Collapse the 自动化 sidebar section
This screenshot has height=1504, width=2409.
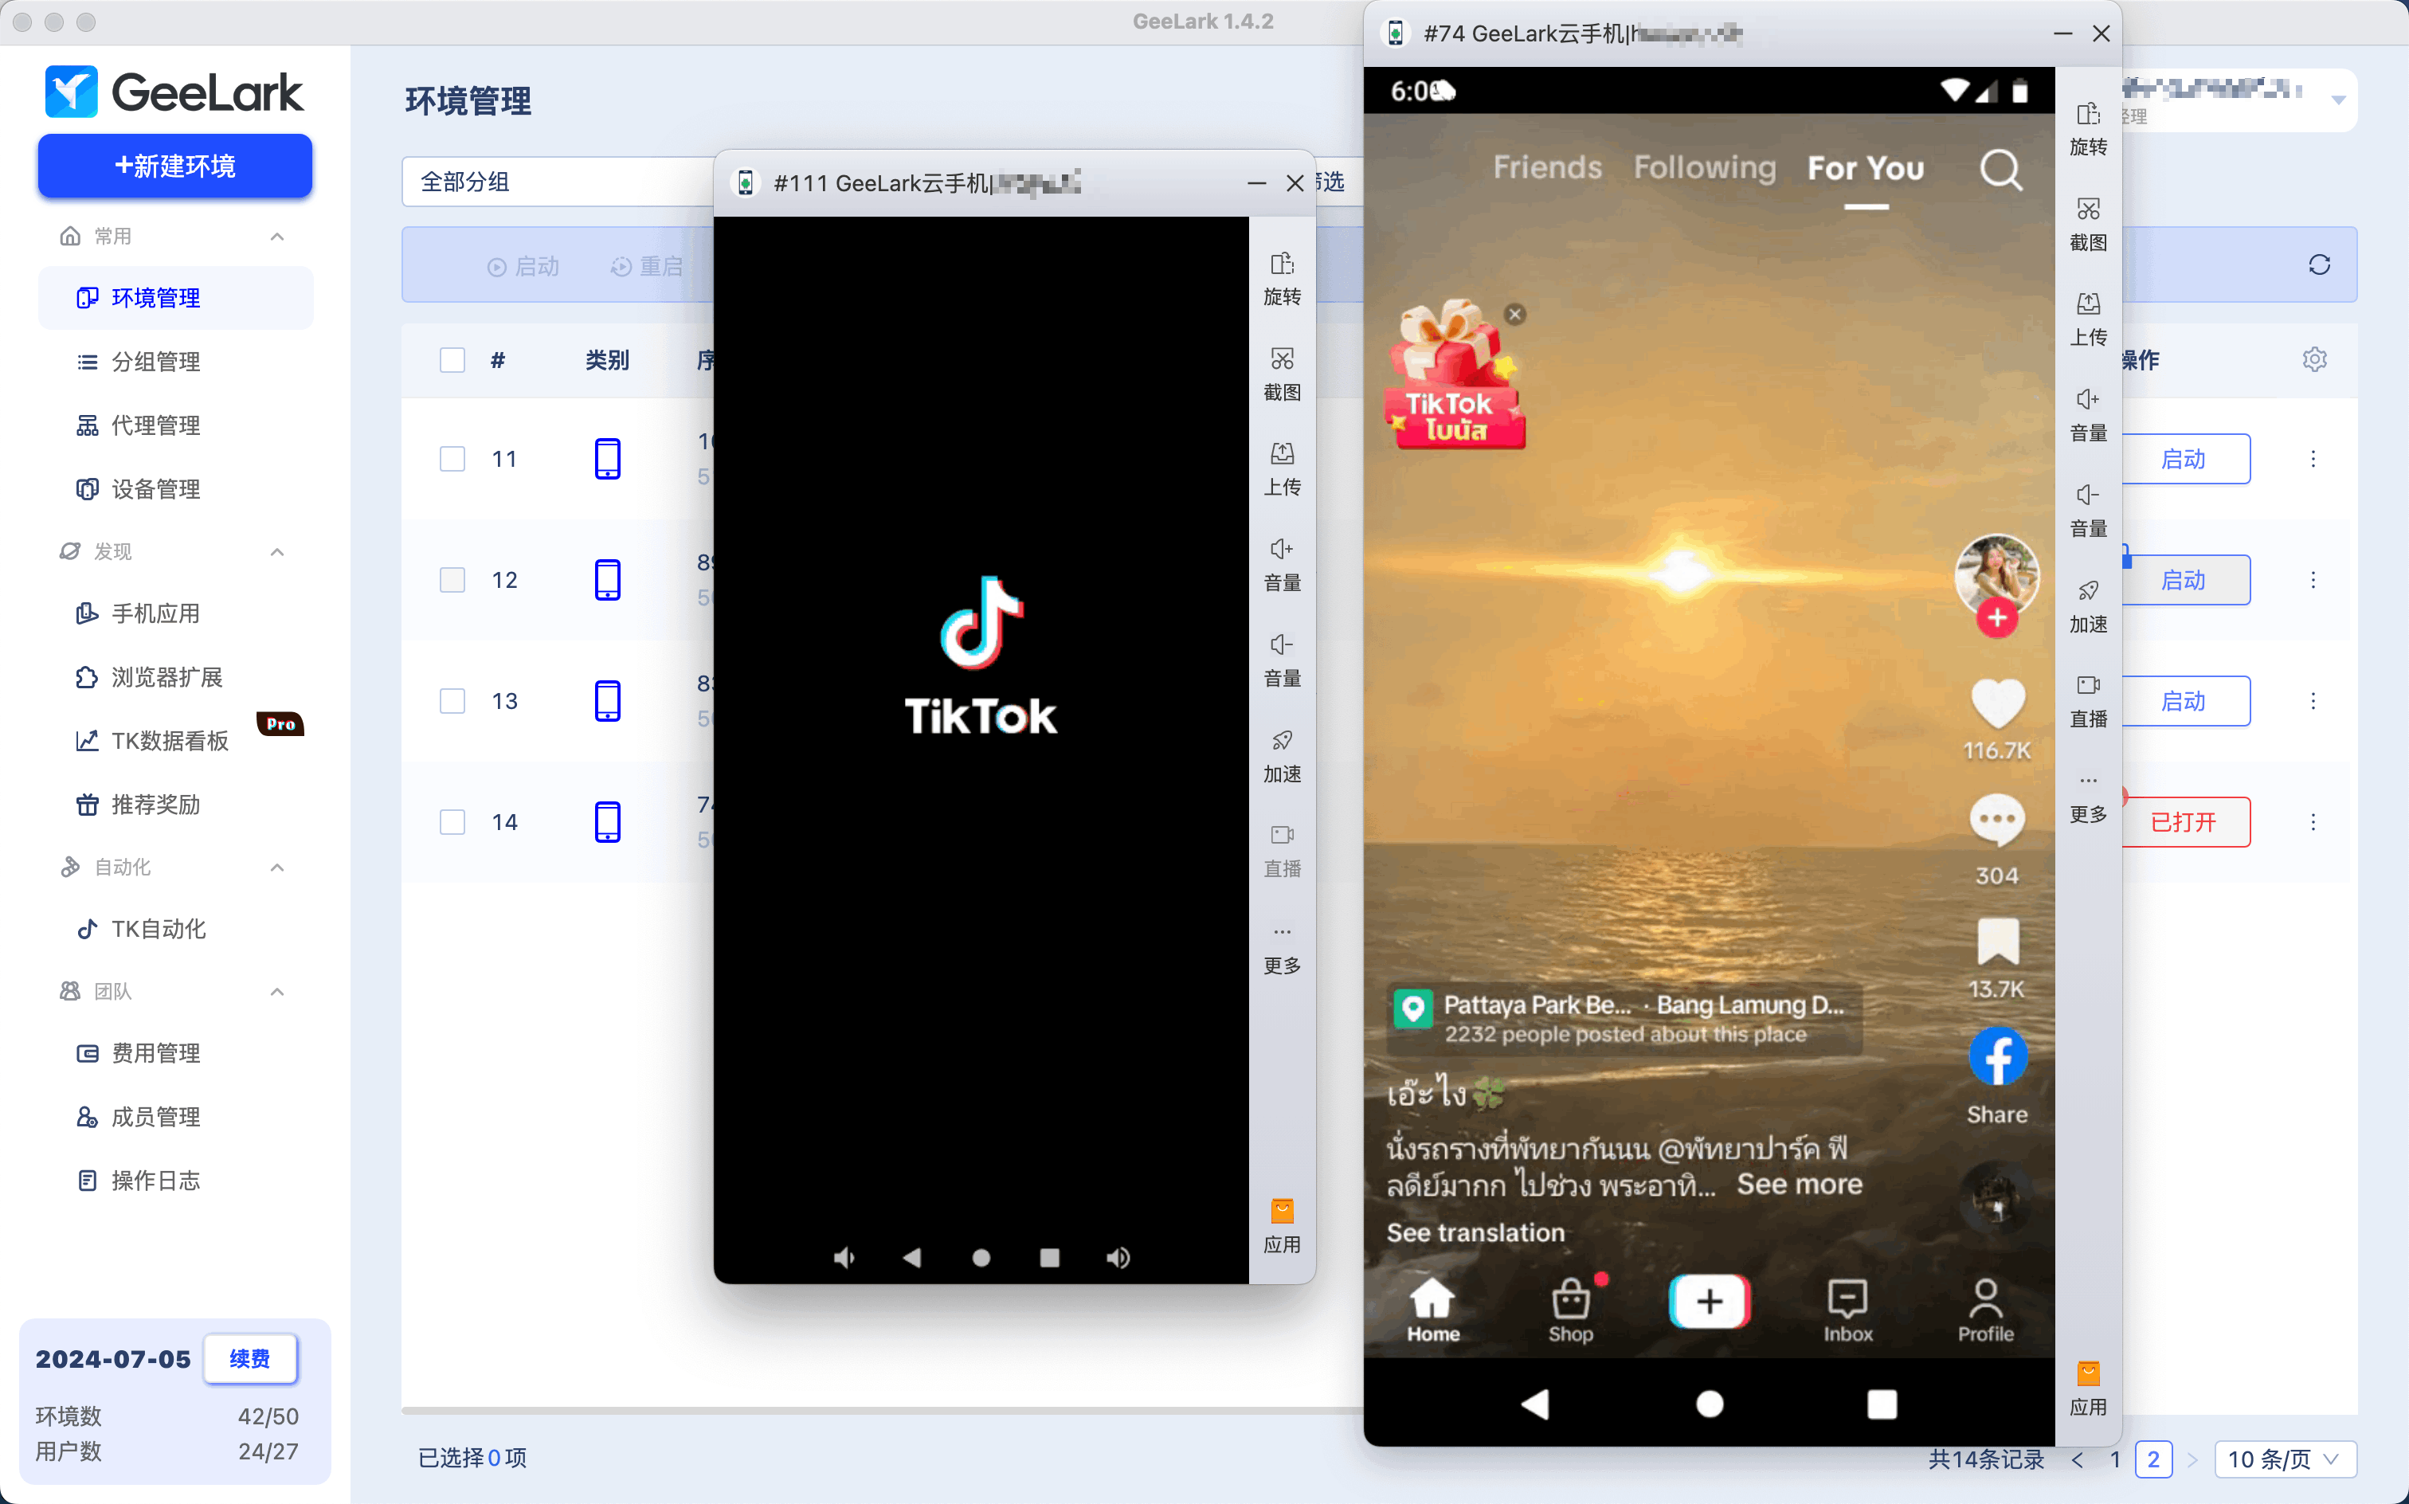277,868
